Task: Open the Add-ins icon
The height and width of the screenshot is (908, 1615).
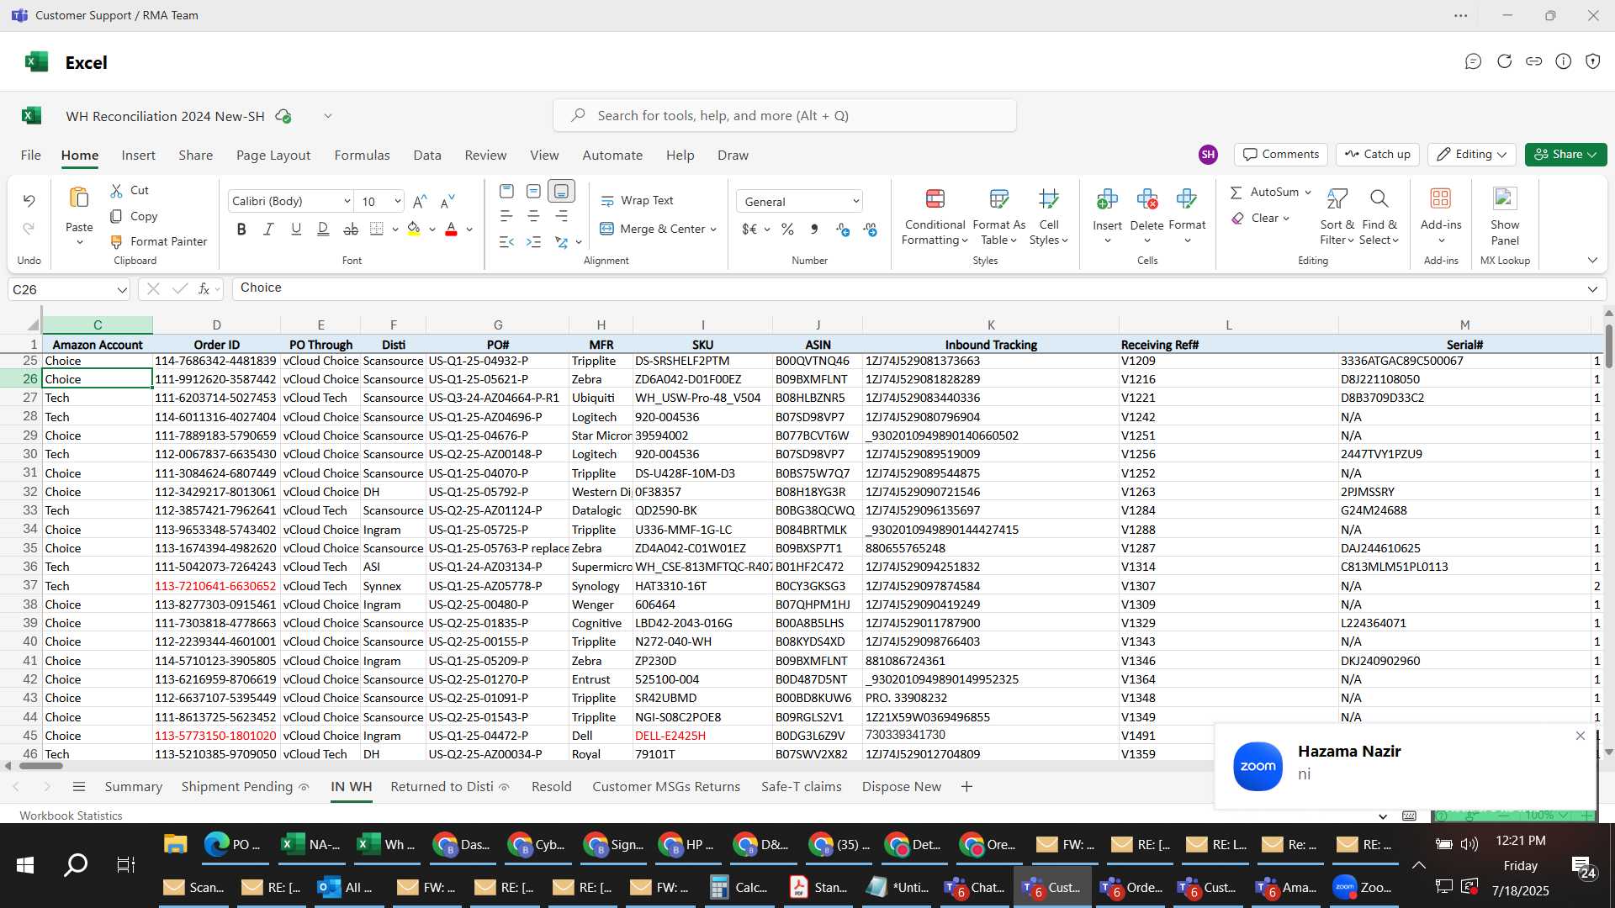Action: tap(1441, 198)
